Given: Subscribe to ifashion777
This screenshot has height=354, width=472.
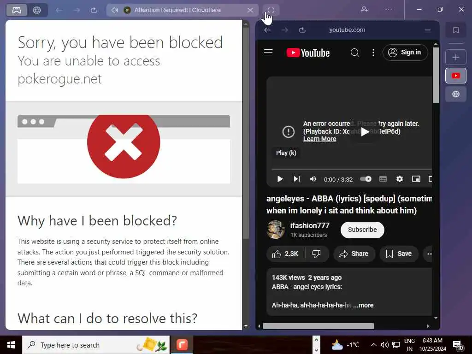Looking at the screenshot, I should tap(362, 230).
